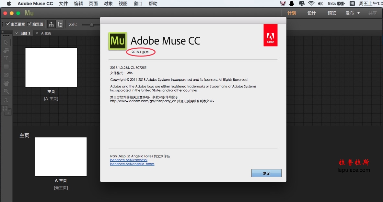Open the 视图 menu
Image resolution: width=383 pixels, height=202 pixels.
point(123,4)
